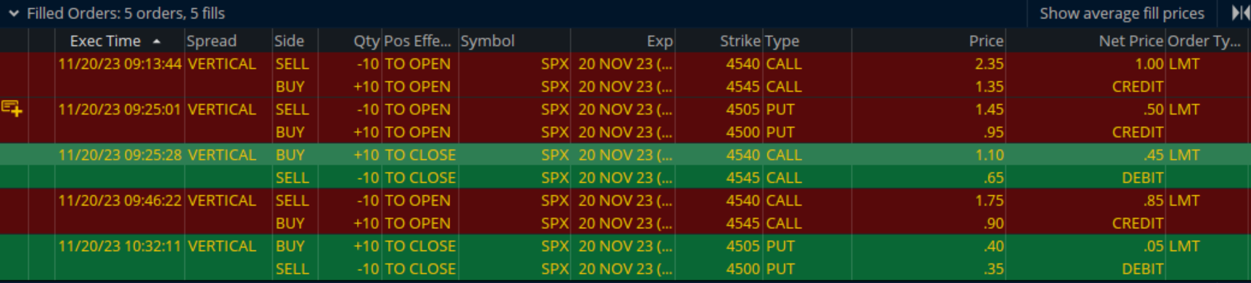Toggle Show average fill prices
This screenshot has width=1251, height=283.
point(1121,13)
